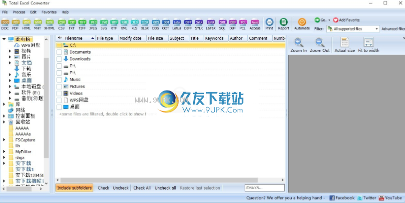405x203 pixels.
Task: Expand the 图片 tree node
Action: [10, 57]
